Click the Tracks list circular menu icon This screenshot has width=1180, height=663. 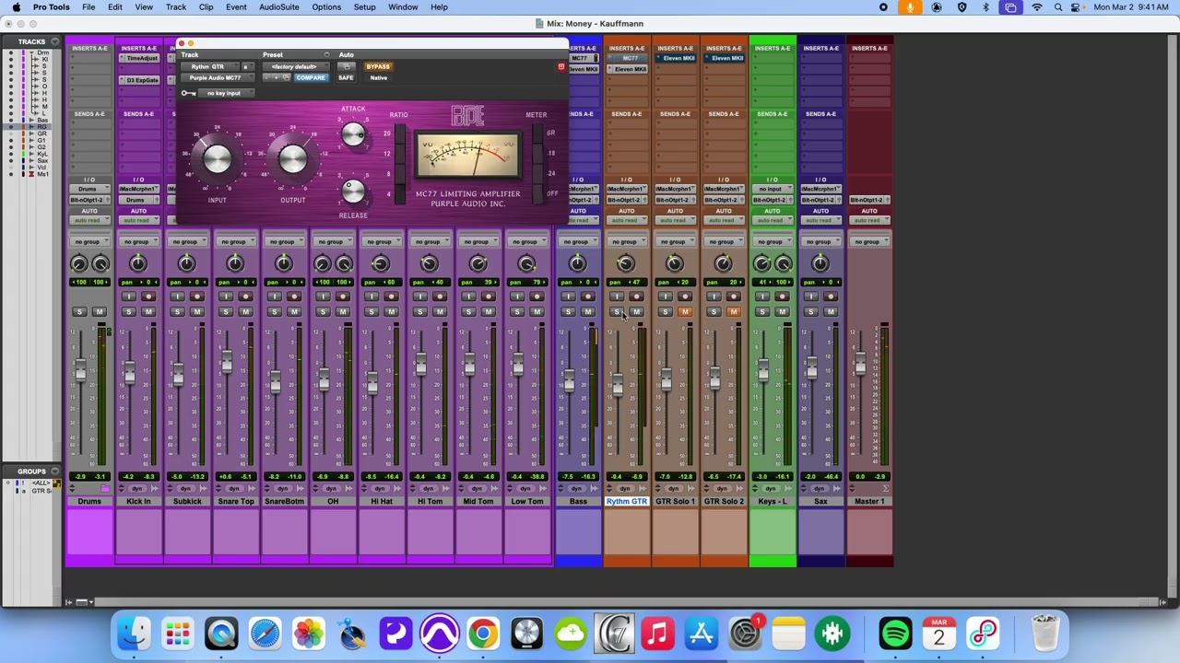point(55,41)
